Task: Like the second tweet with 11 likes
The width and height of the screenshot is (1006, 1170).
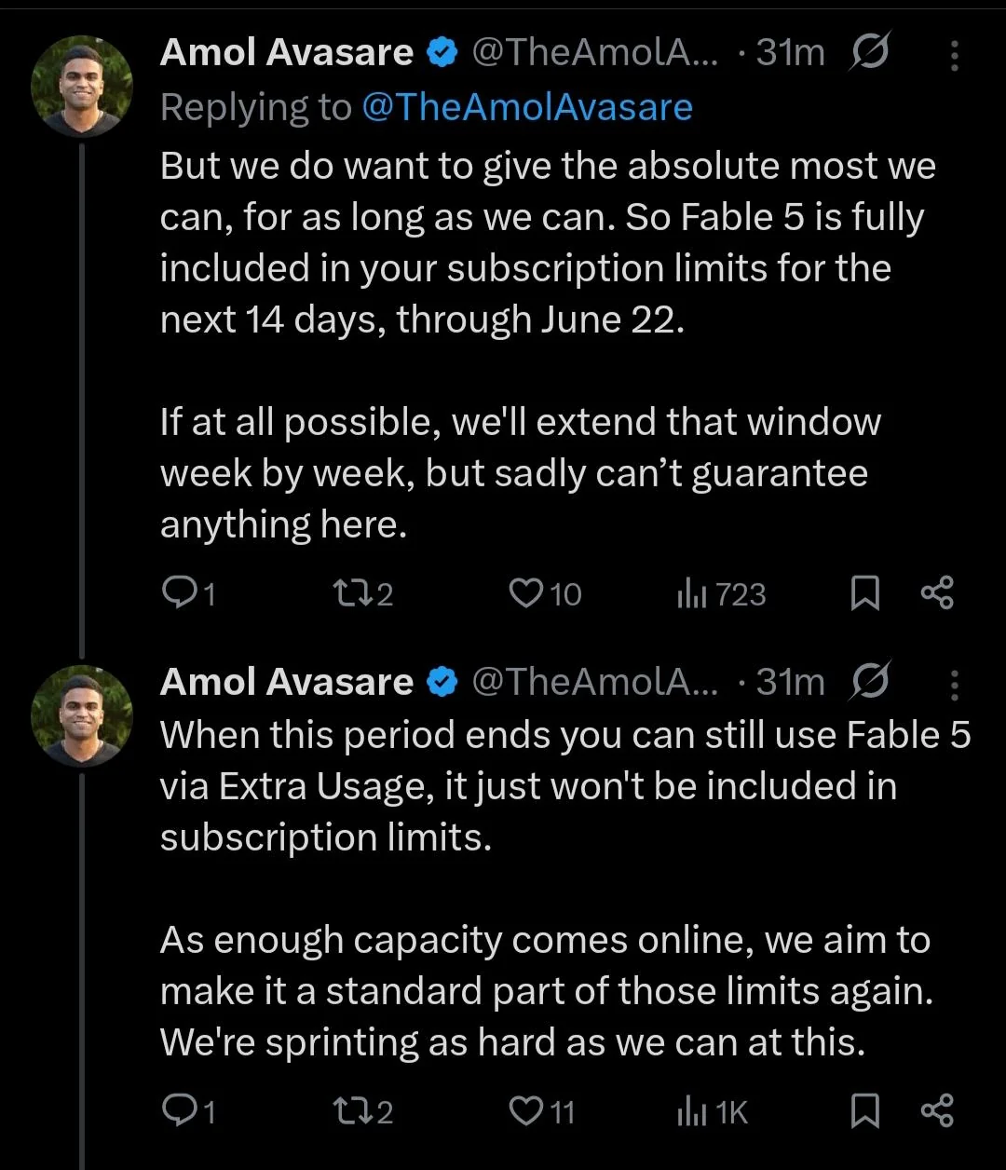Action: (x=542, y=1110)
